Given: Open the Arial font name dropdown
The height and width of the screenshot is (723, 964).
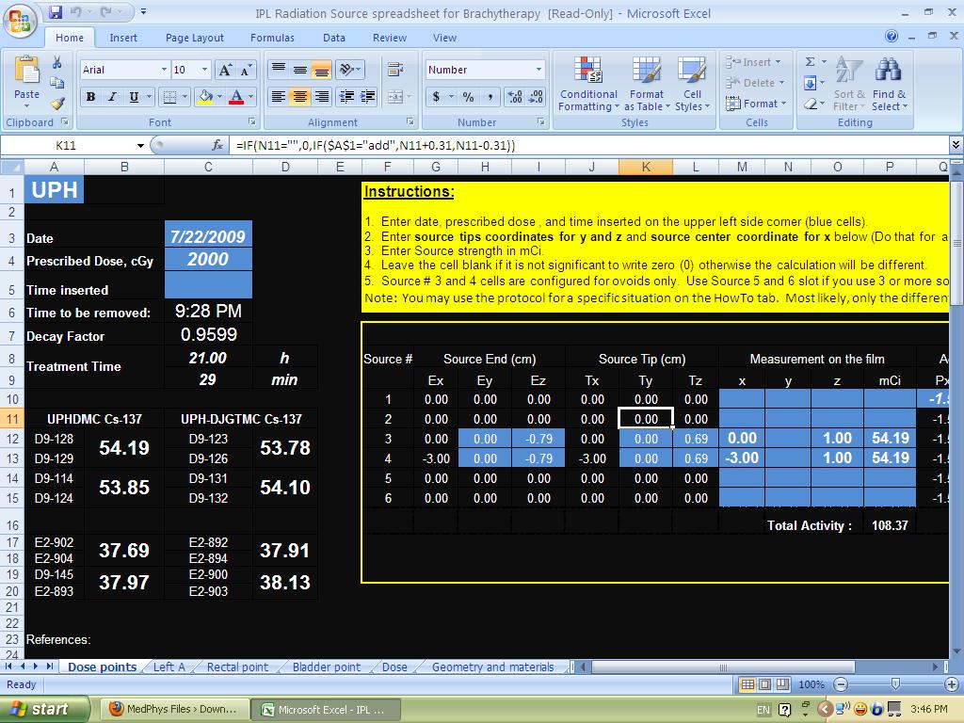Looking at the screenshot, I should (x=164, y=70).
